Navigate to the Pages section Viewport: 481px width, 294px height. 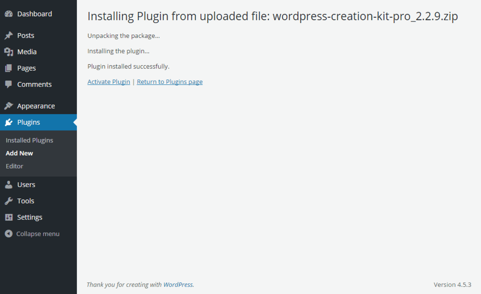coord(26,68)
